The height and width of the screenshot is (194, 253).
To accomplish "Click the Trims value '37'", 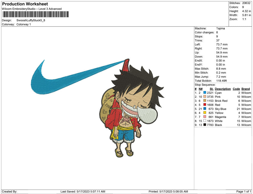I will pyautogui.click(x=218, y=40).
